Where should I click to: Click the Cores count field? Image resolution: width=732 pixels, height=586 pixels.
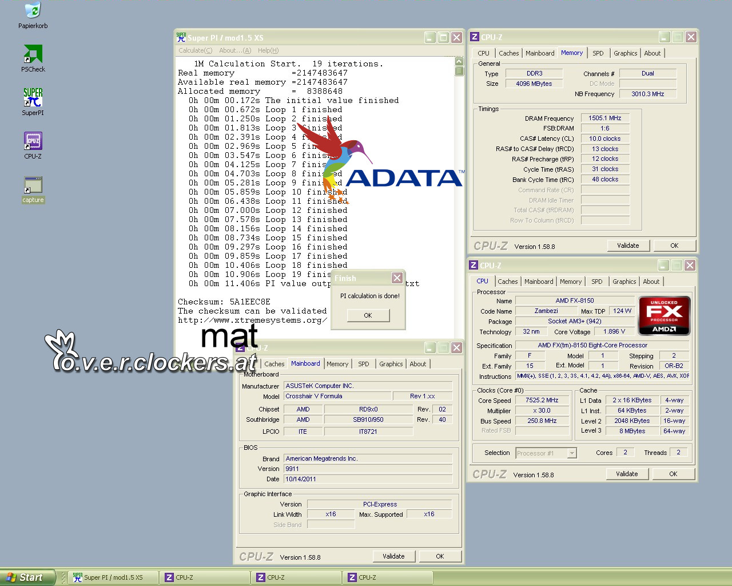coord(625,453)
